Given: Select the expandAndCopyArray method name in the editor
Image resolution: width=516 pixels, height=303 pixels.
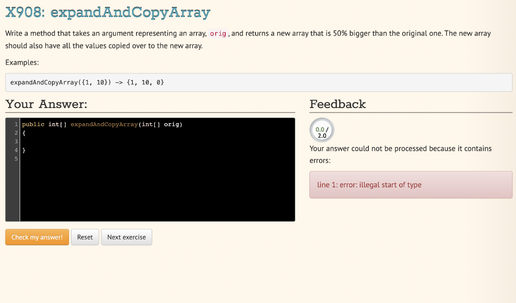Looking at the screenshot, I should tap(104, 124).
